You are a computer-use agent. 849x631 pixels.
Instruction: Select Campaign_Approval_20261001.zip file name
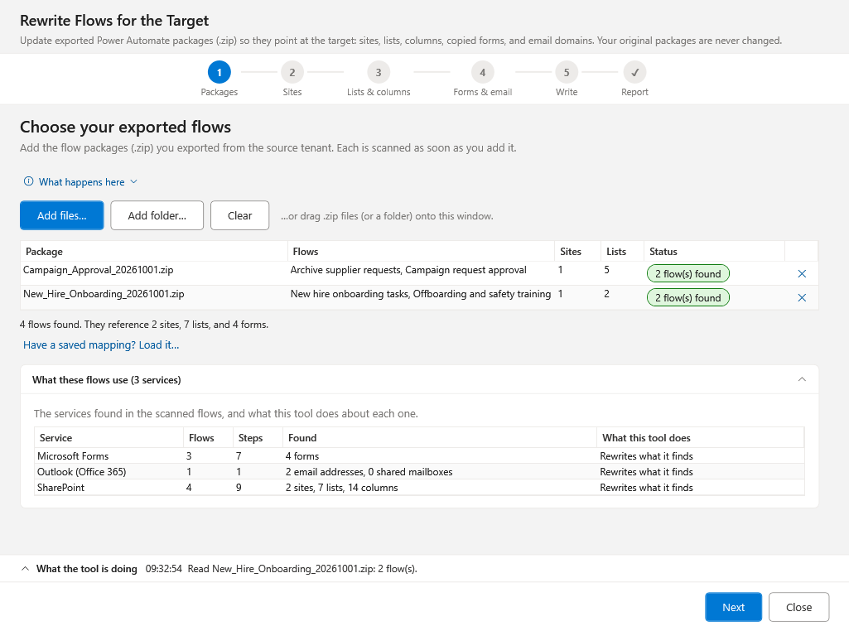pyautogui.click(x=98, y=269)
